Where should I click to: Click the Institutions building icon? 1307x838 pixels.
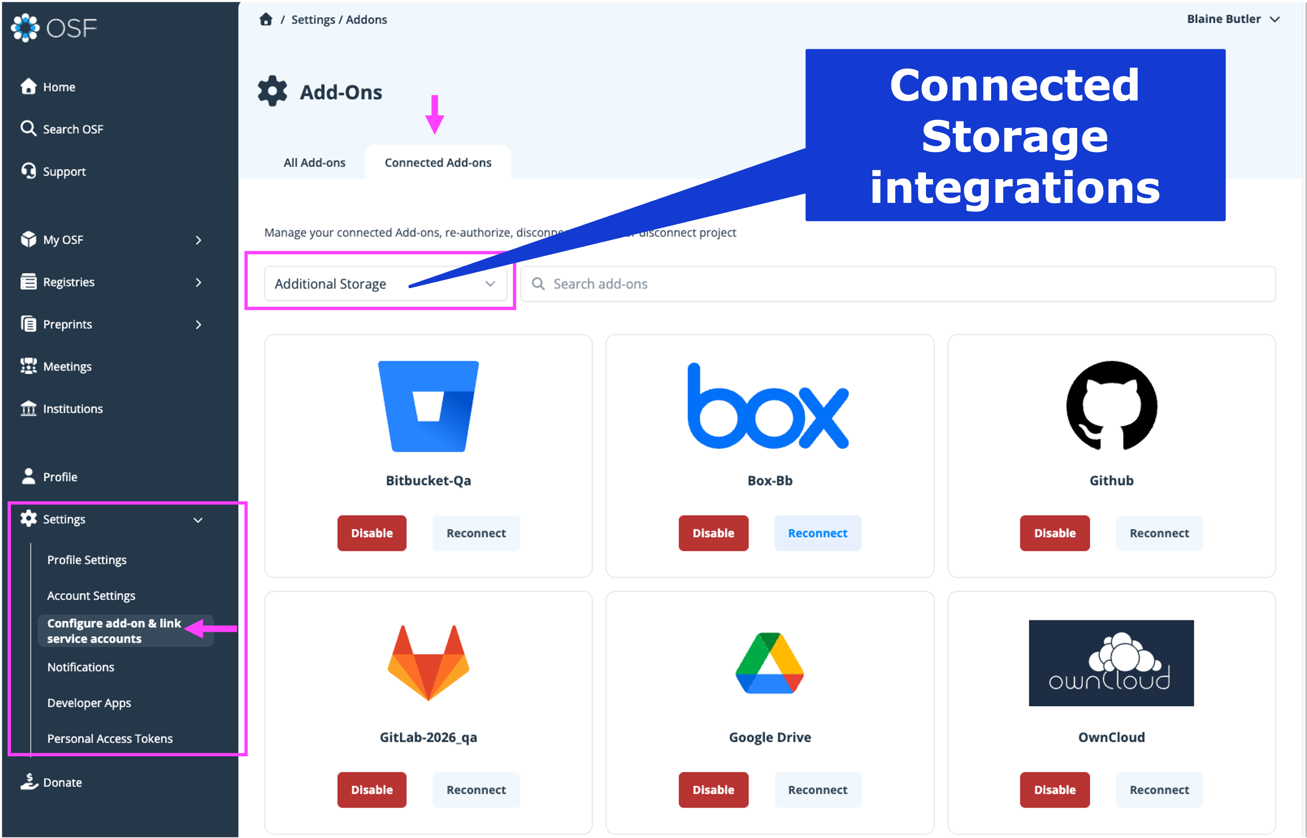click(28, 408)
